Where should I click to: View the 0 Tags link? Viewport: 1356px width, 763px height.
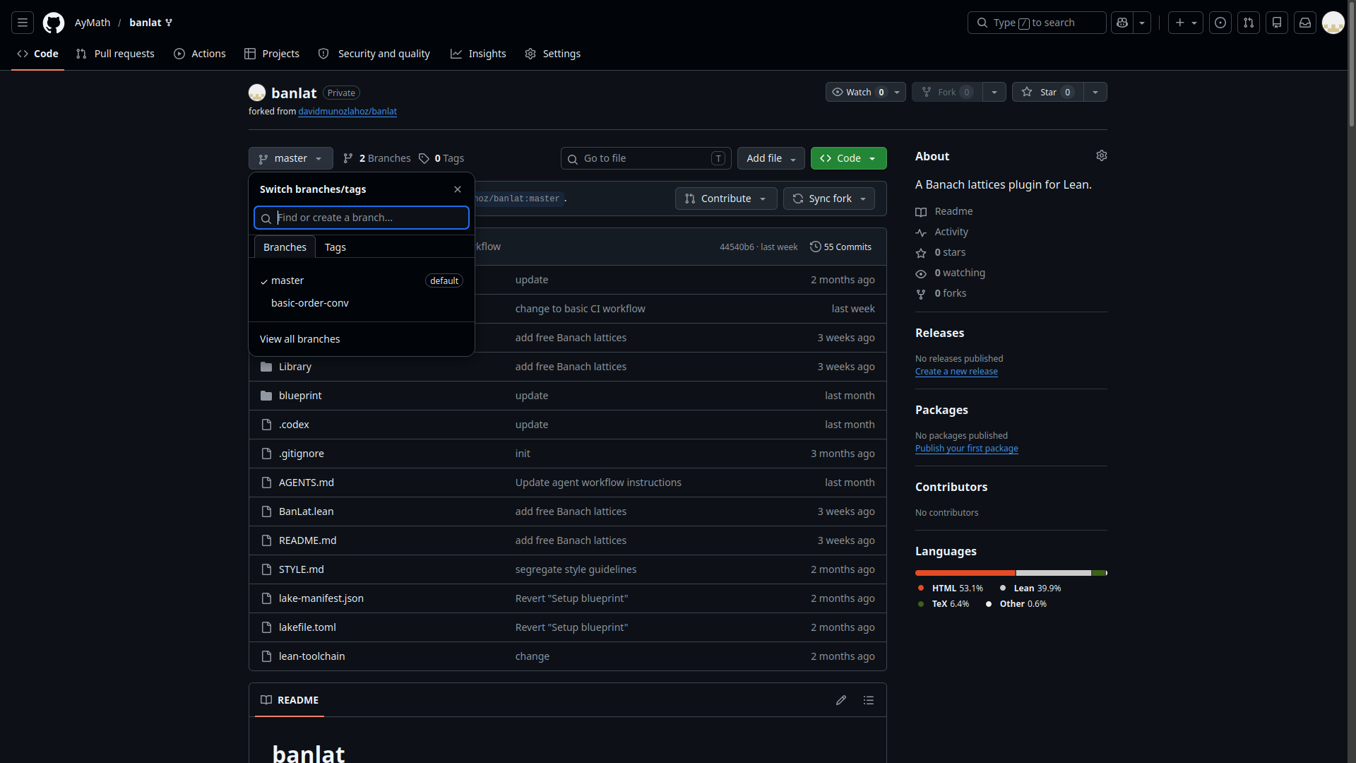coord(441,158)
